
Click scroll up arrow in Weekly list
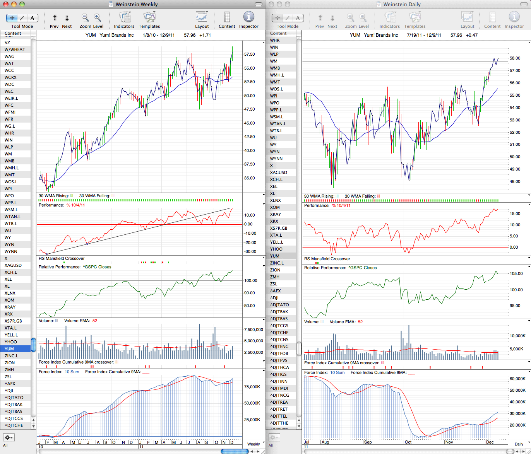(x=34, y=420)
